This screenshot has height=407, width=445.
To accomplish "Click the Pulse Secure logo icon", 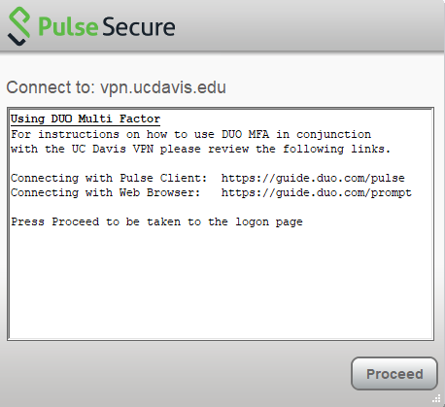I will tap(19, 26).
